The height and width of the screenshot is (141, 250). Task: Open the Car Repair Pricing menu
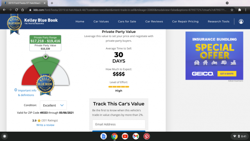click(185, 21)
